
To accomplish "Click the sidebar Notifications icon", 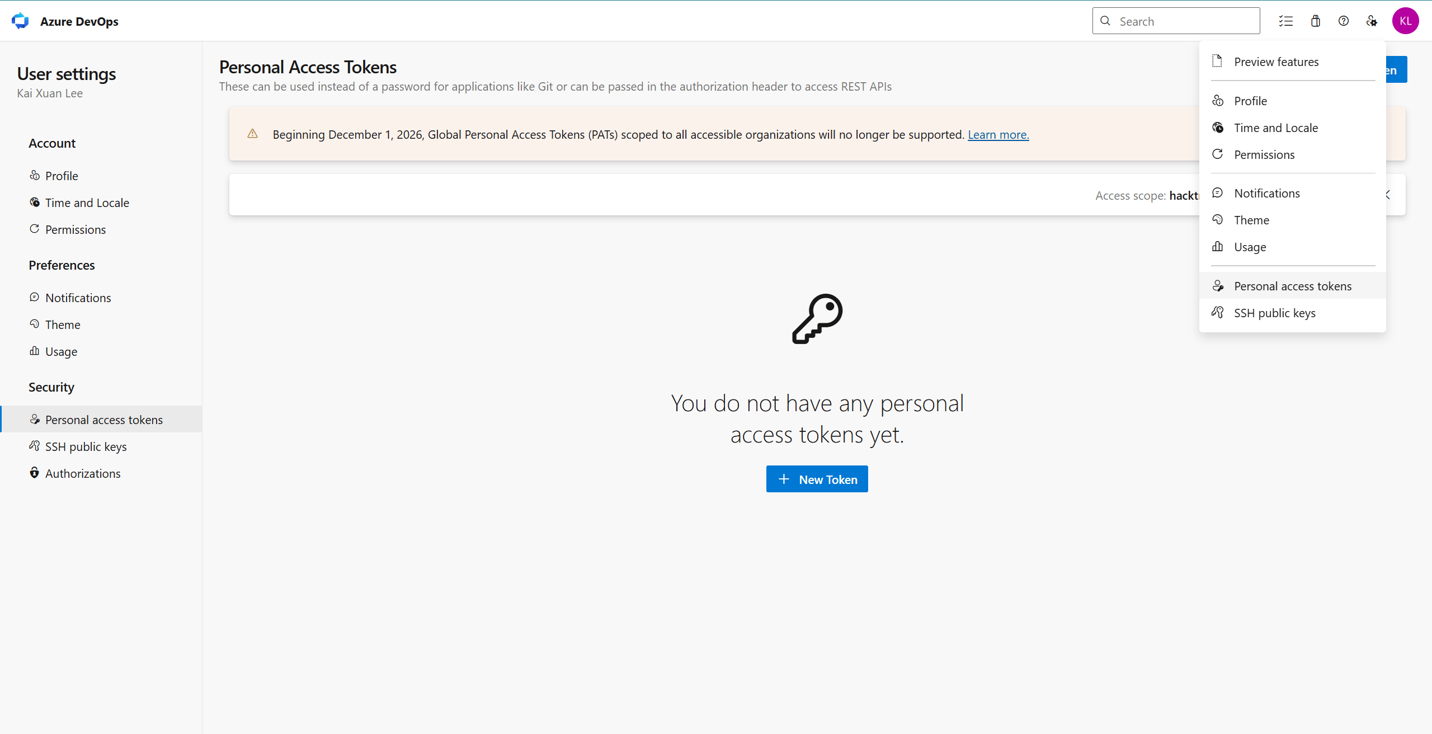I will coord(35,297).
